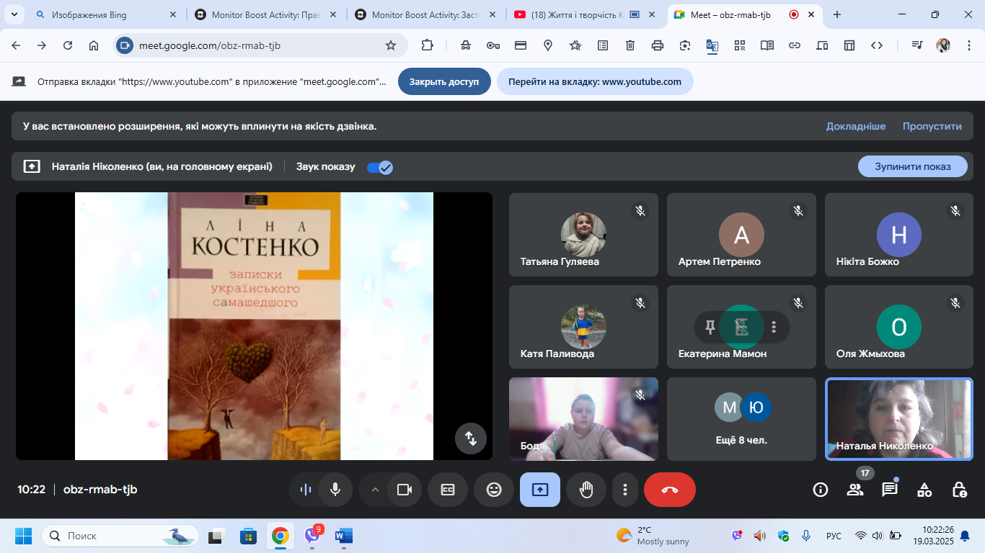
Task: Toggle the presentation audio switch
Action: 379,167
